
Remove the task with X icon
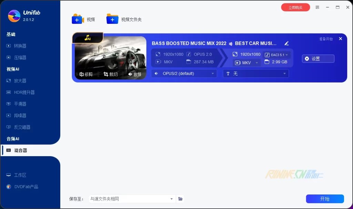pyautogui.click(x=341, y=39)
